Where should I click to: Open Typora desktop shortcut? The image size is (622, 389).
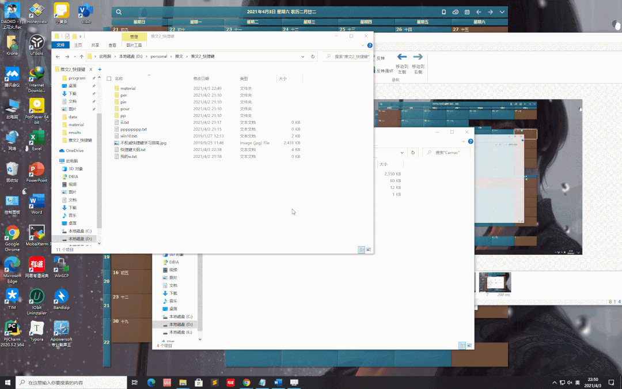coord(36,331)
